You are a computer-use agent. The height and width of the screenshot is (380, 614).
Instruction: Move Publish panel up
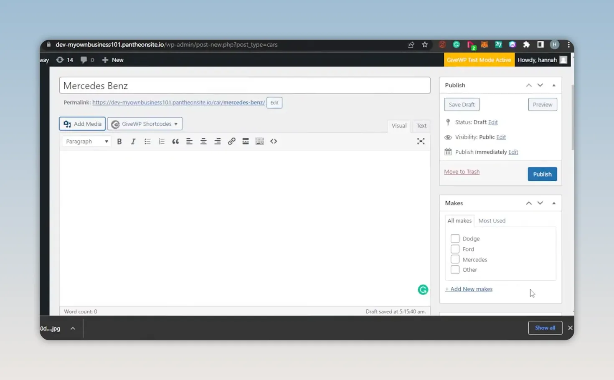[529, 85]
